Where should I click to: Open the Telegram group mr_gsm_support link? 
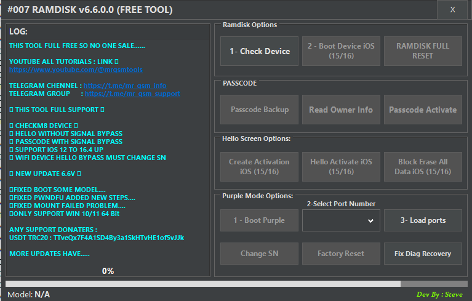(x=132, y=94)
